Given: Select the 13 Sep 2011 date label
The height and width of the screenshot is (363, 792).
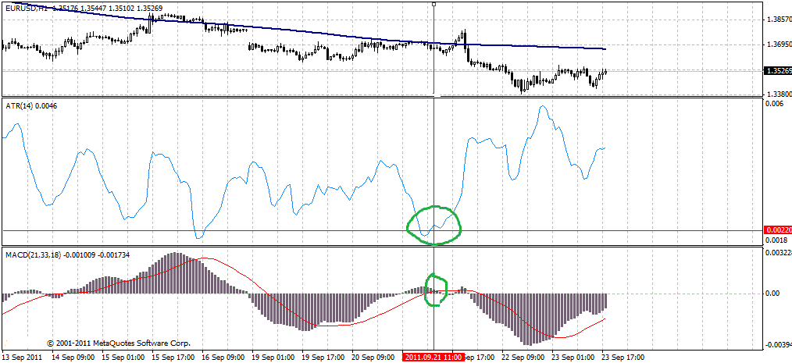Looking at the screenshot, I should 22,357.
